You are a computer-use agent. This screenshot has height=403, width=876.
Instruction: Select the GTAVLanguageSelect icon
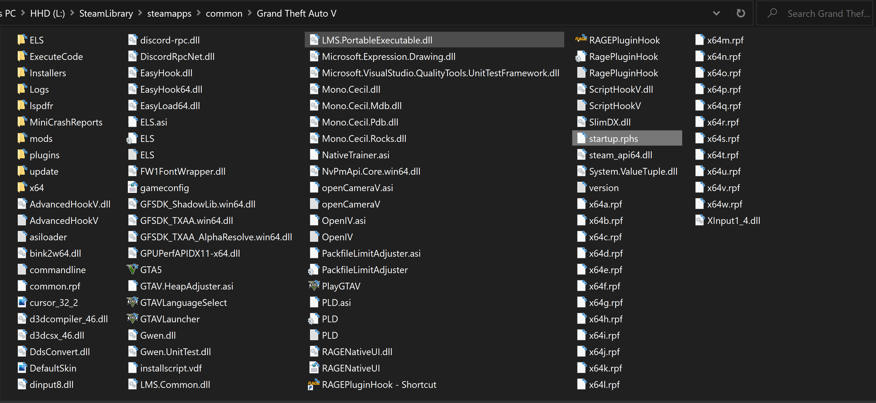point(132,302)
